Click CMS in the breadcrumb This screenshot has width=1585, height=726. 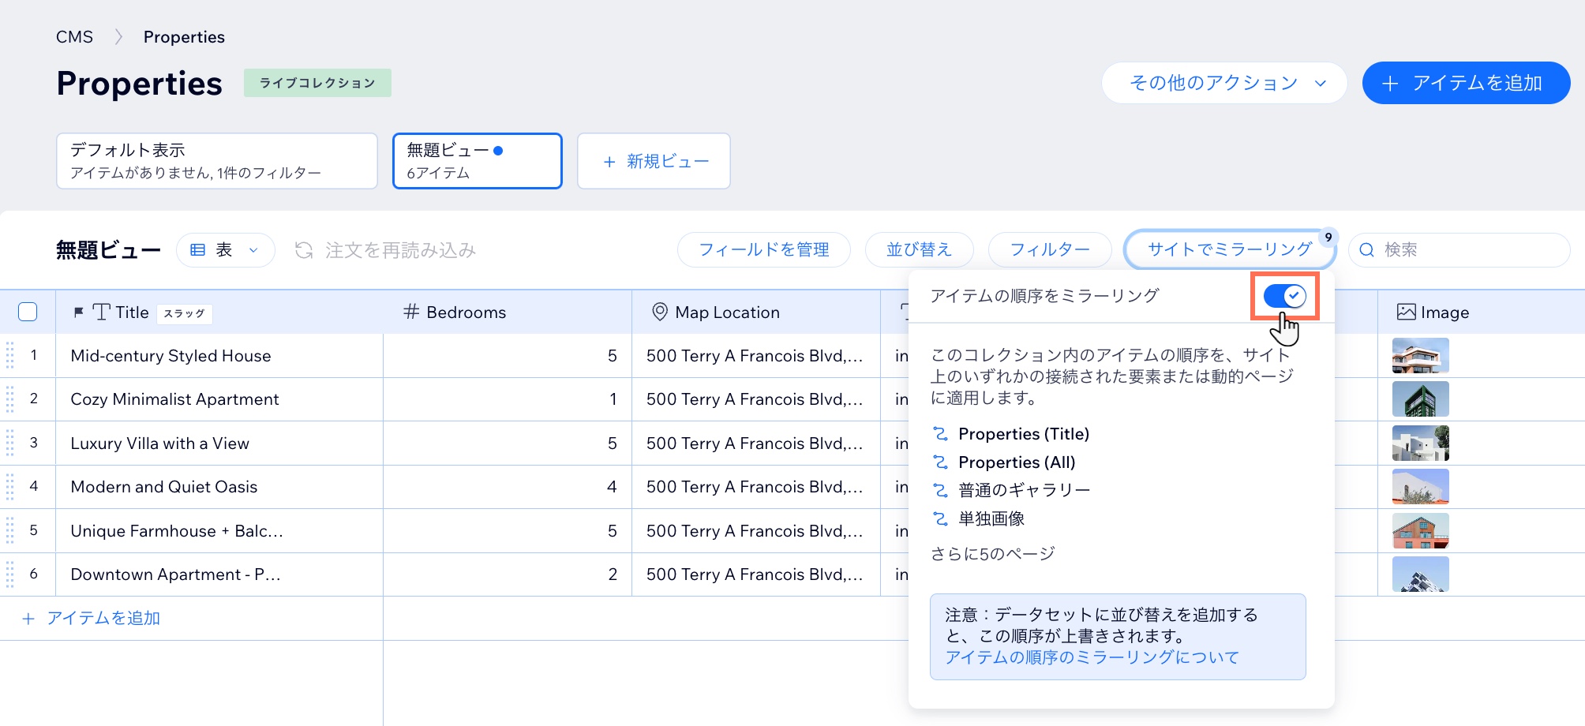pos(74,37)
